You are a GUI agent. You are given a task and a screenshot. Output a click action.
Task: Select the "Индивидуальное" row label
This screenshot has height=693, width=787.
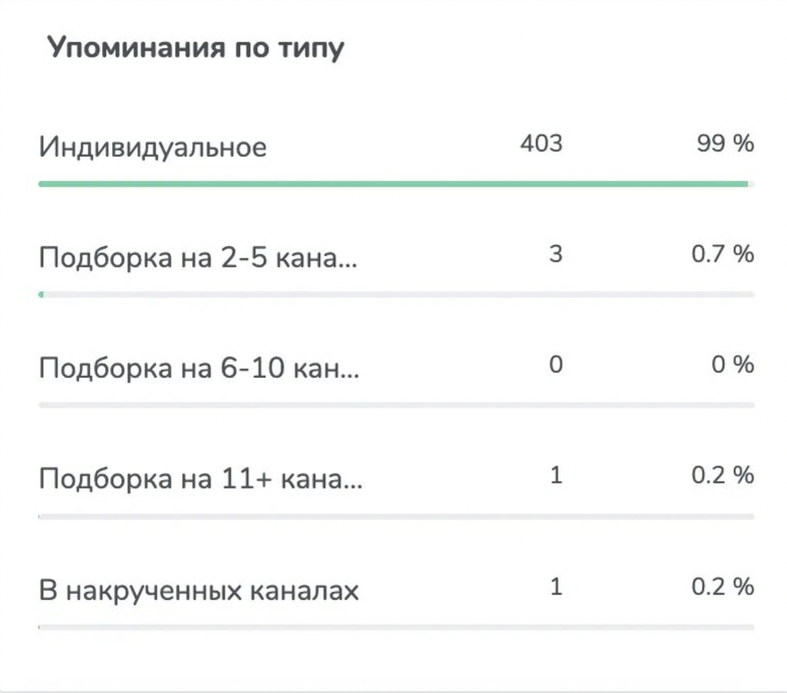tap(153, 147)
